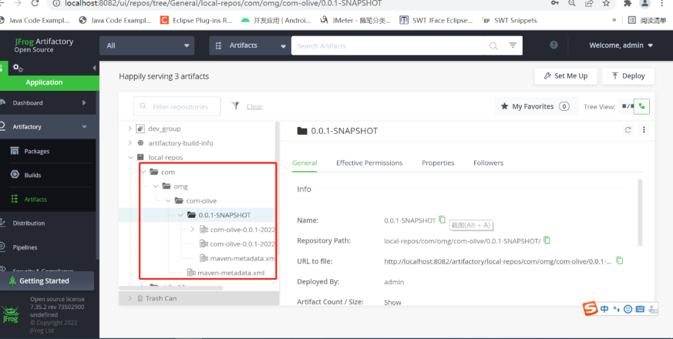Click Show for Artifact Count / Size
This screenshot has height=339, width=673.
[x=393, y=302]
